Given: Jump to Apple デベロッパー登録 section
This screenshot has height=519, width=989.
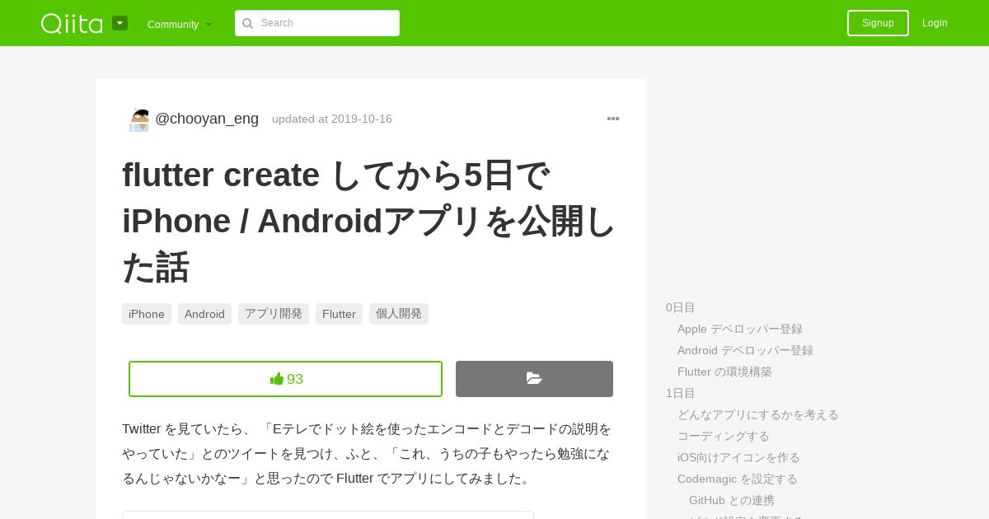Looking at the screenshot, I should (740, 329).
